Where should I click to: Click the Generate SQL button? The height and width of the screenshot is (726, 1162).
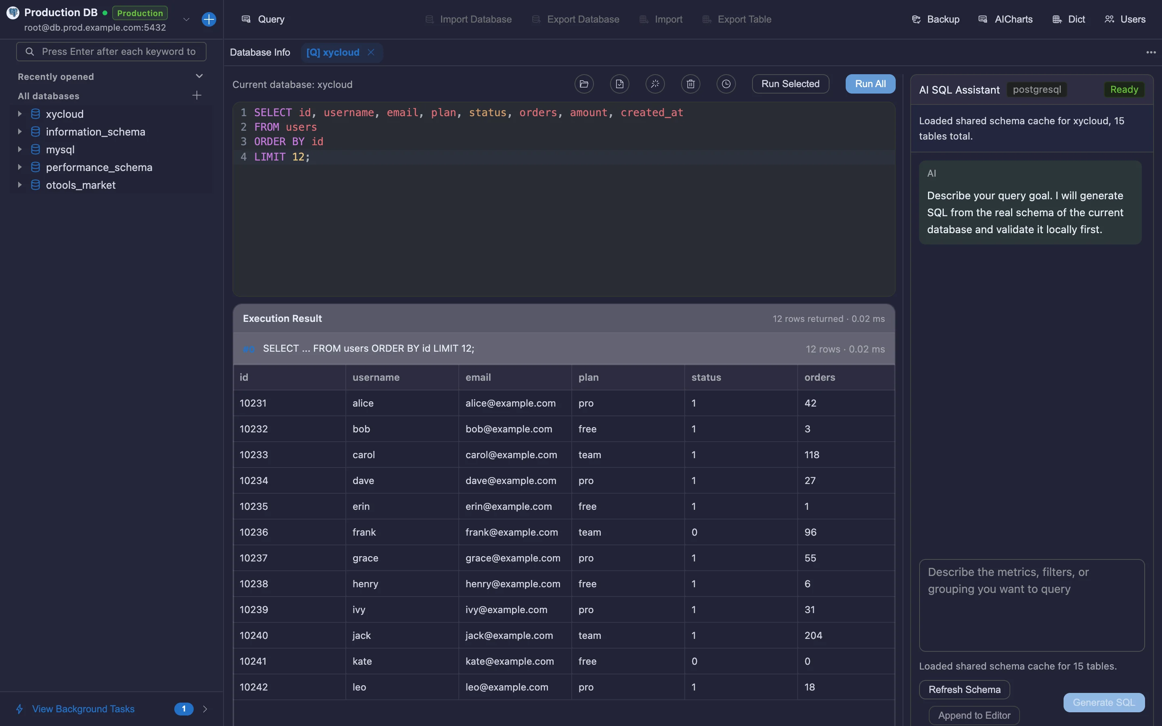click(x=1104, y=703)
